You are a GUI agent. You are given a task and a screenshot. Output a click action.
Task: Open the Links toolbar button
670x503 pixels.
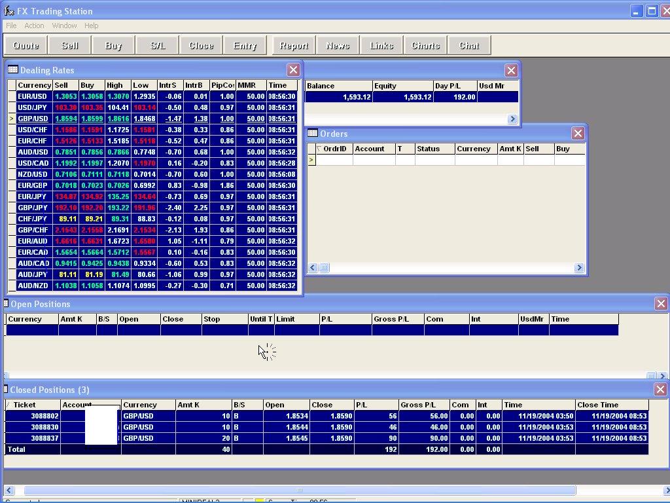pos(381,45)
